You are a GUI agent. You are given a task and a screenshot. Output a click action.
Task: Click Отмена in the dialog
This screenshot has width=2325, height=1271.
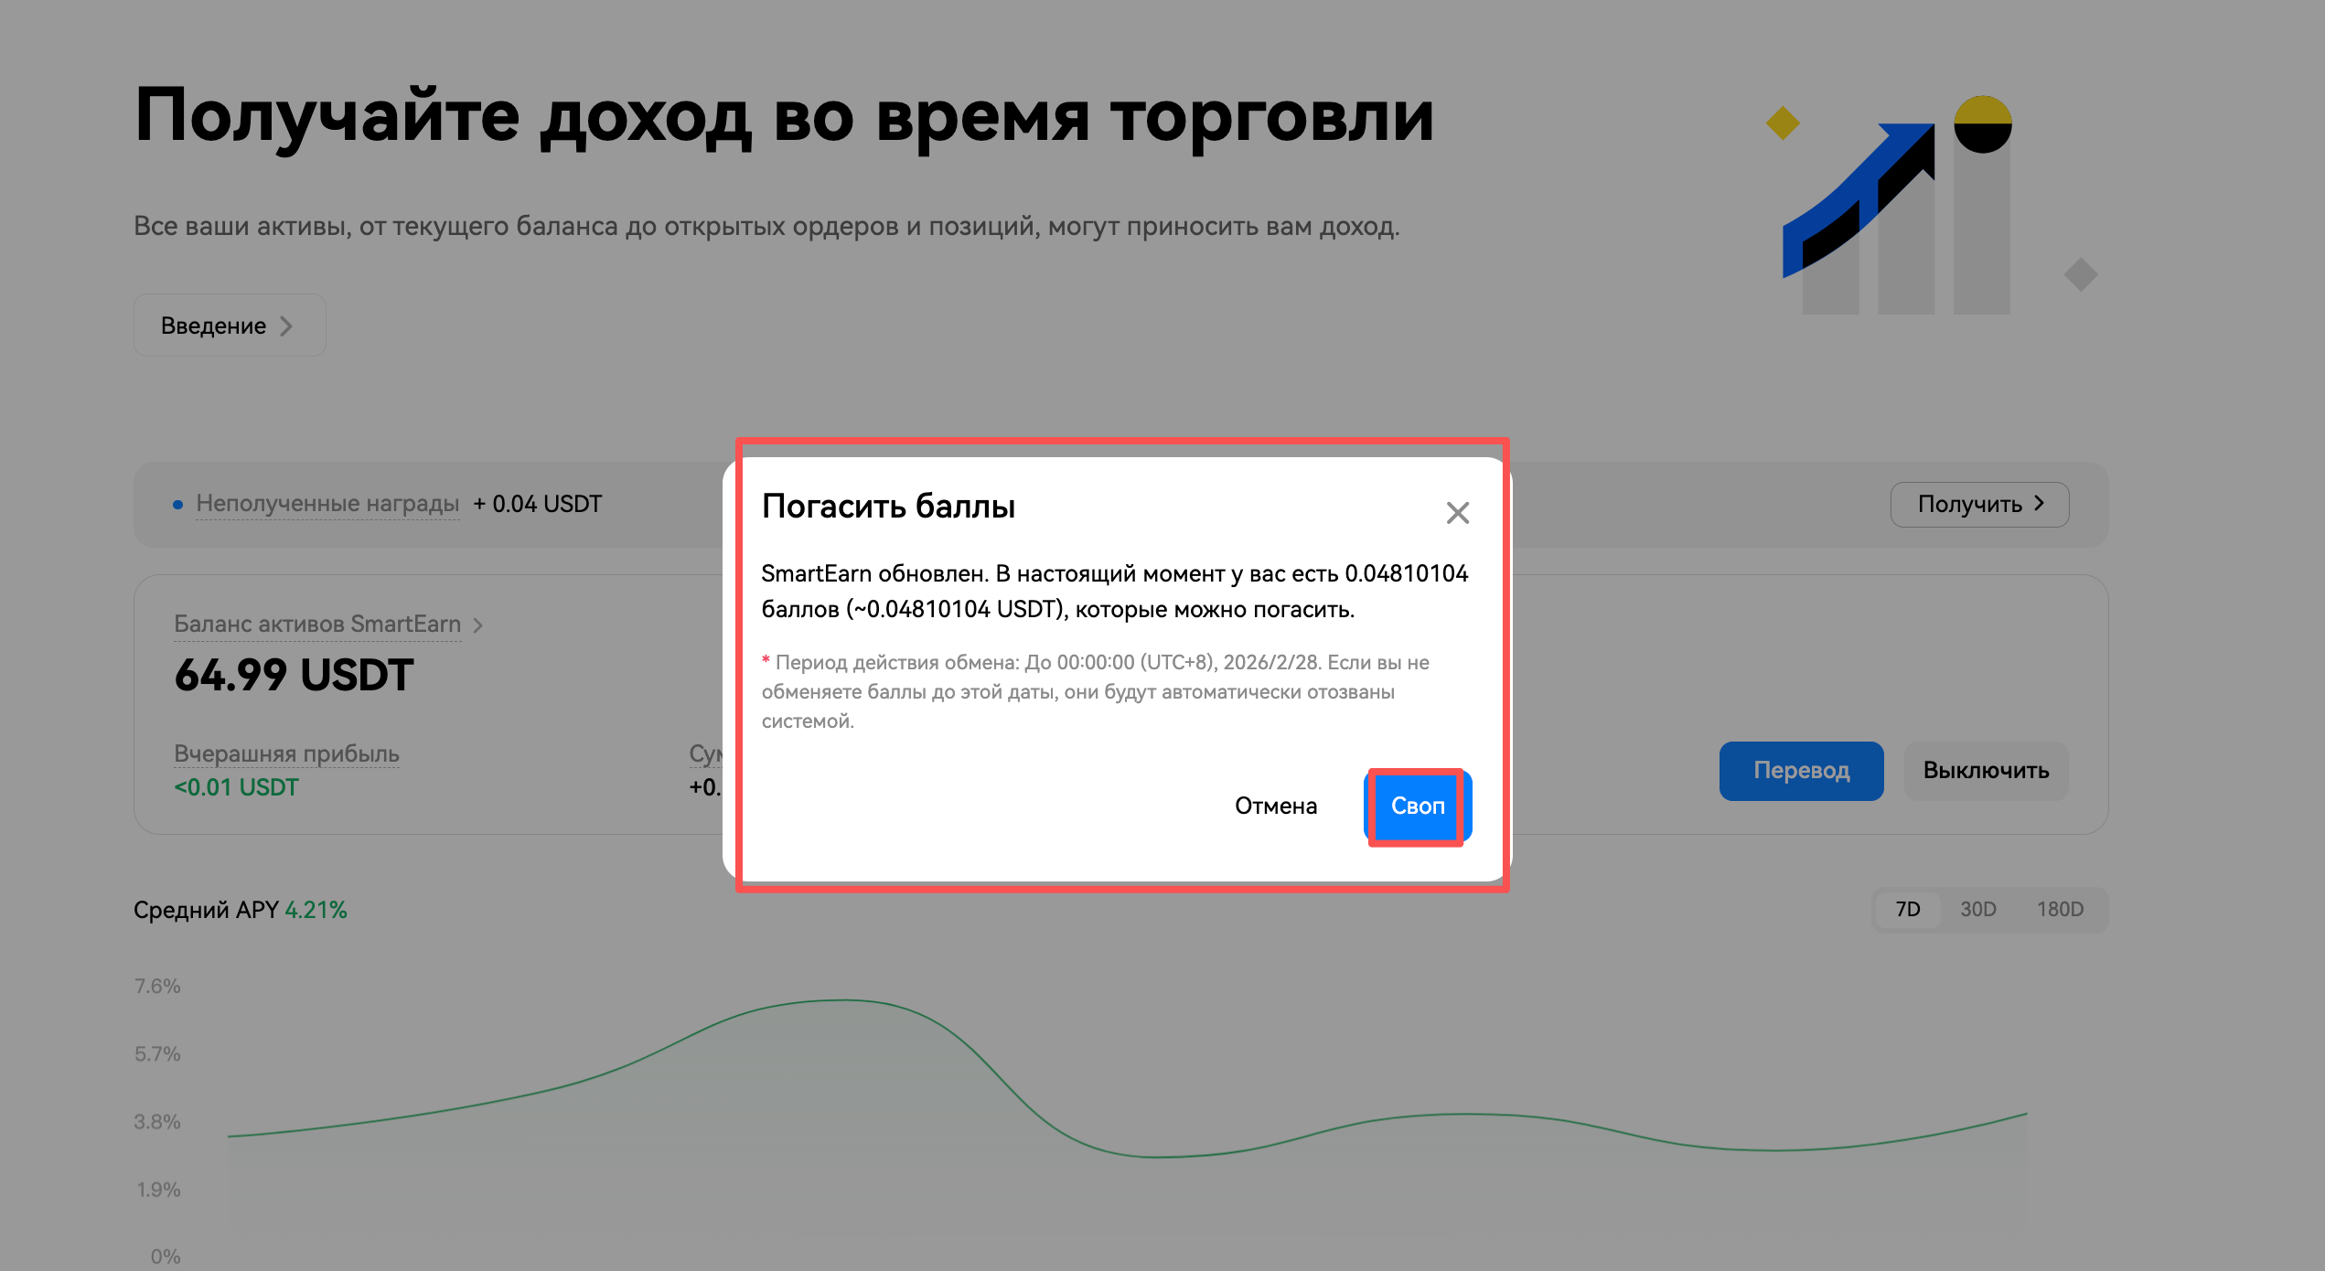(1275, 806)
